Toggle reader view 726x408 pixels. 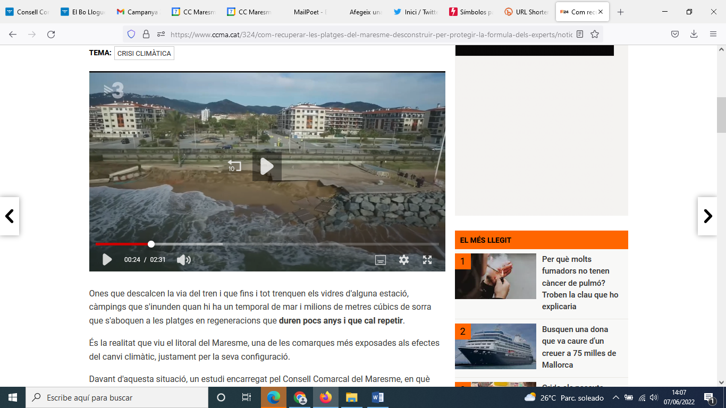click(580, 34)
